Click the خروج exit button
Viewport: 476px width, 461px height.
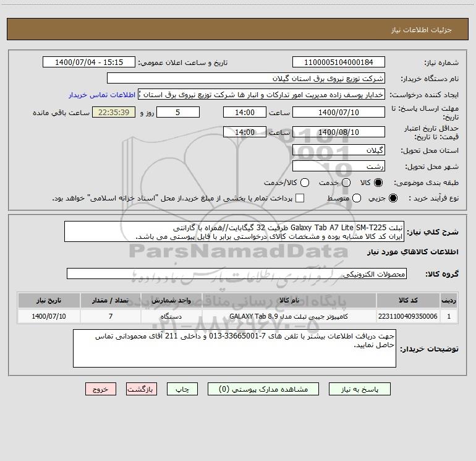pos(101,389)
